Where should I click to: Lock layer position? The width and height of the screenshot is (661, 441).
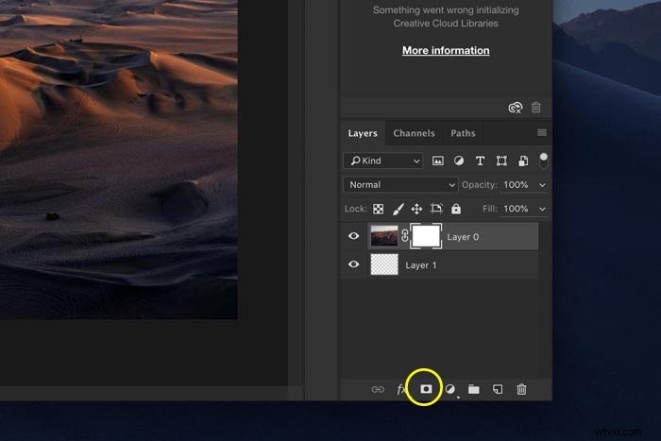click(416, 209)
